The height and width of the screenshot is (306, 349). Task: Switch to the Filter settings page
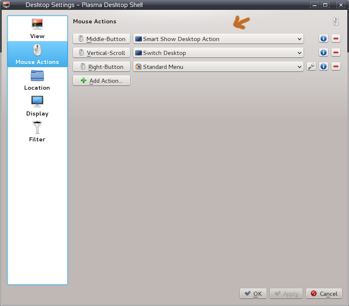(37, 132)
